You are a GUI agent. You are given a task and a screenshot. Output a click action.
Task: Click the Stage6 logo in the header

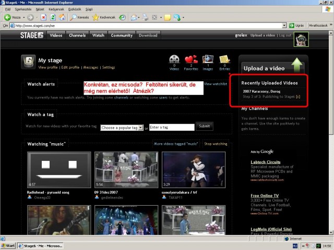pyautogui.click(x=33, y=35)
